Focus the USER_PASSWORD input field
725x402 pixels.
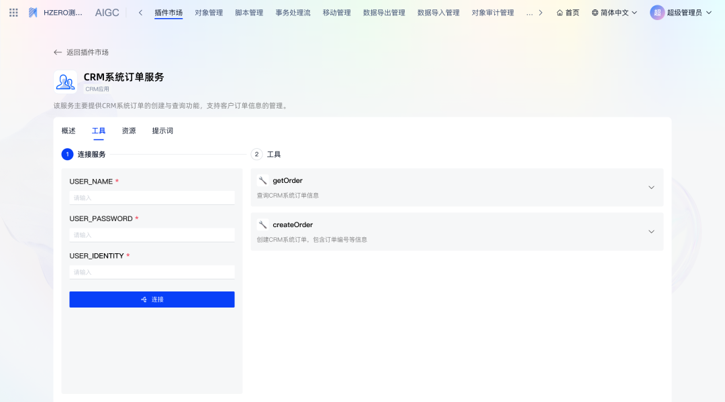click(152, 235)
